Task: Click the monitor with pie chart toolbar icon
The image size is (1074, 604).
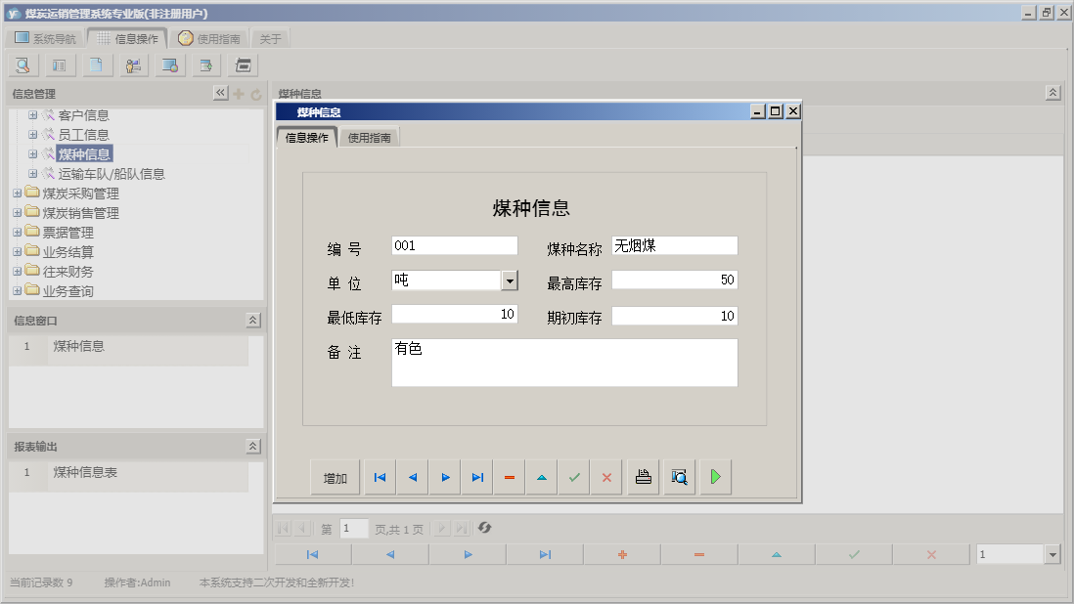Action: (x=169, y=65)
